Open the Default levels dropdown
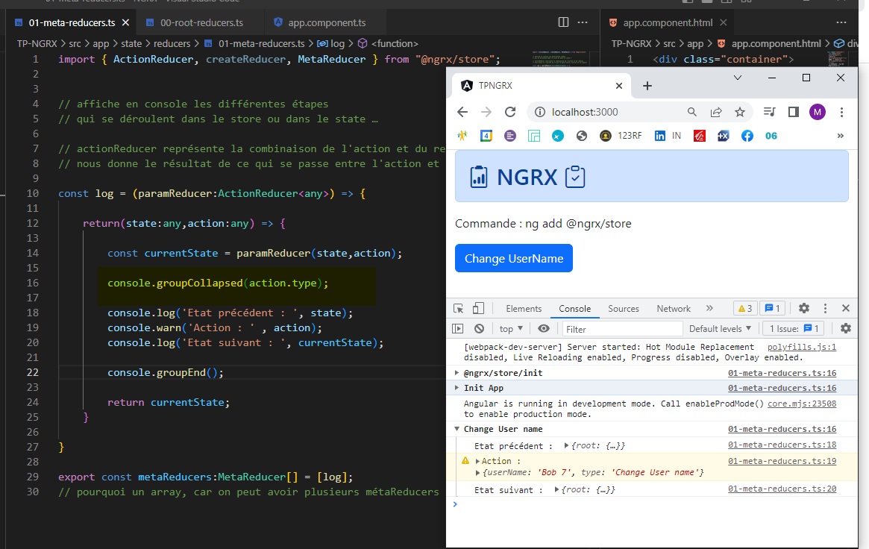This screenshot has width=869, height=549. pyautogui.click(x=720, y=328)
